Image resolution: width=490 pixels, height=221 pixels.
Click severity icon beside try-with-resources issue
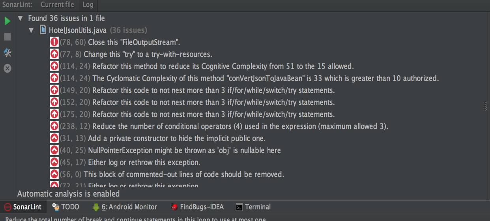coord(54,54)
